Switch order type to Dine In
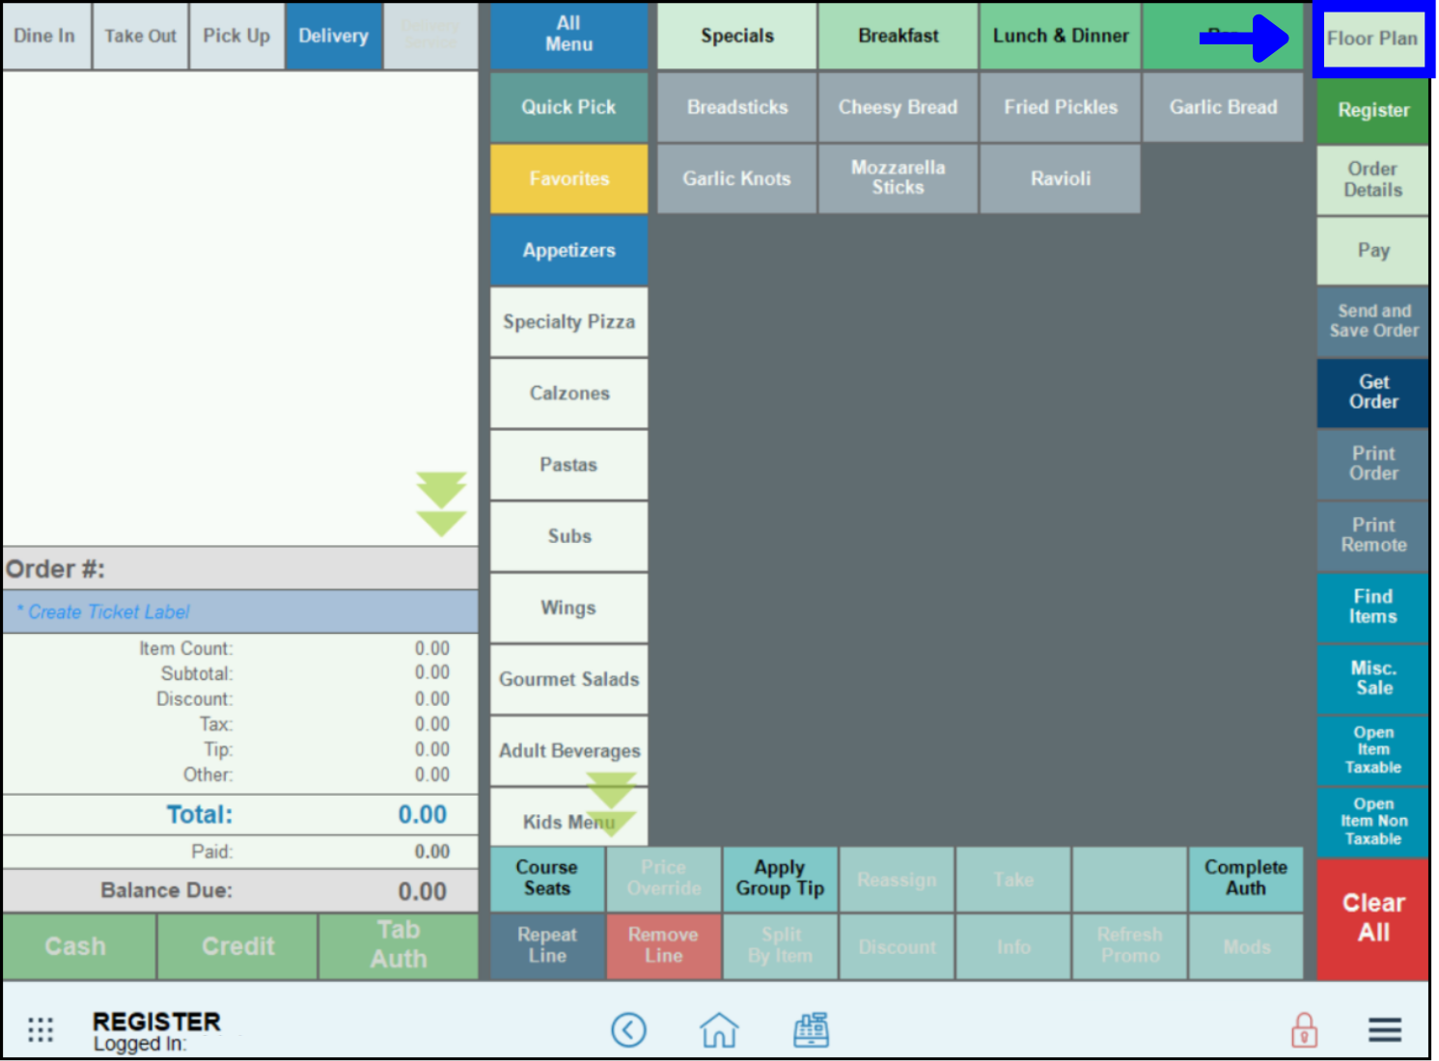The width and height of the screenshot is (1439, 1061). coord(44,36)
